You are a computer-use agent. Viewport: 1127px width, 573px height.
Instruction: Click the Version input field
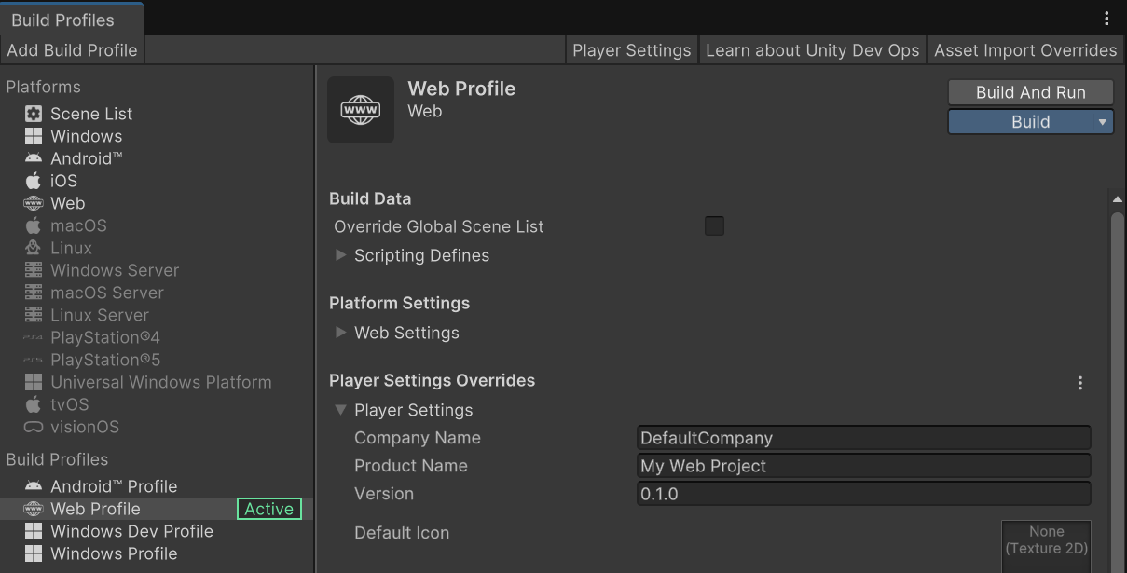(864, 494)
